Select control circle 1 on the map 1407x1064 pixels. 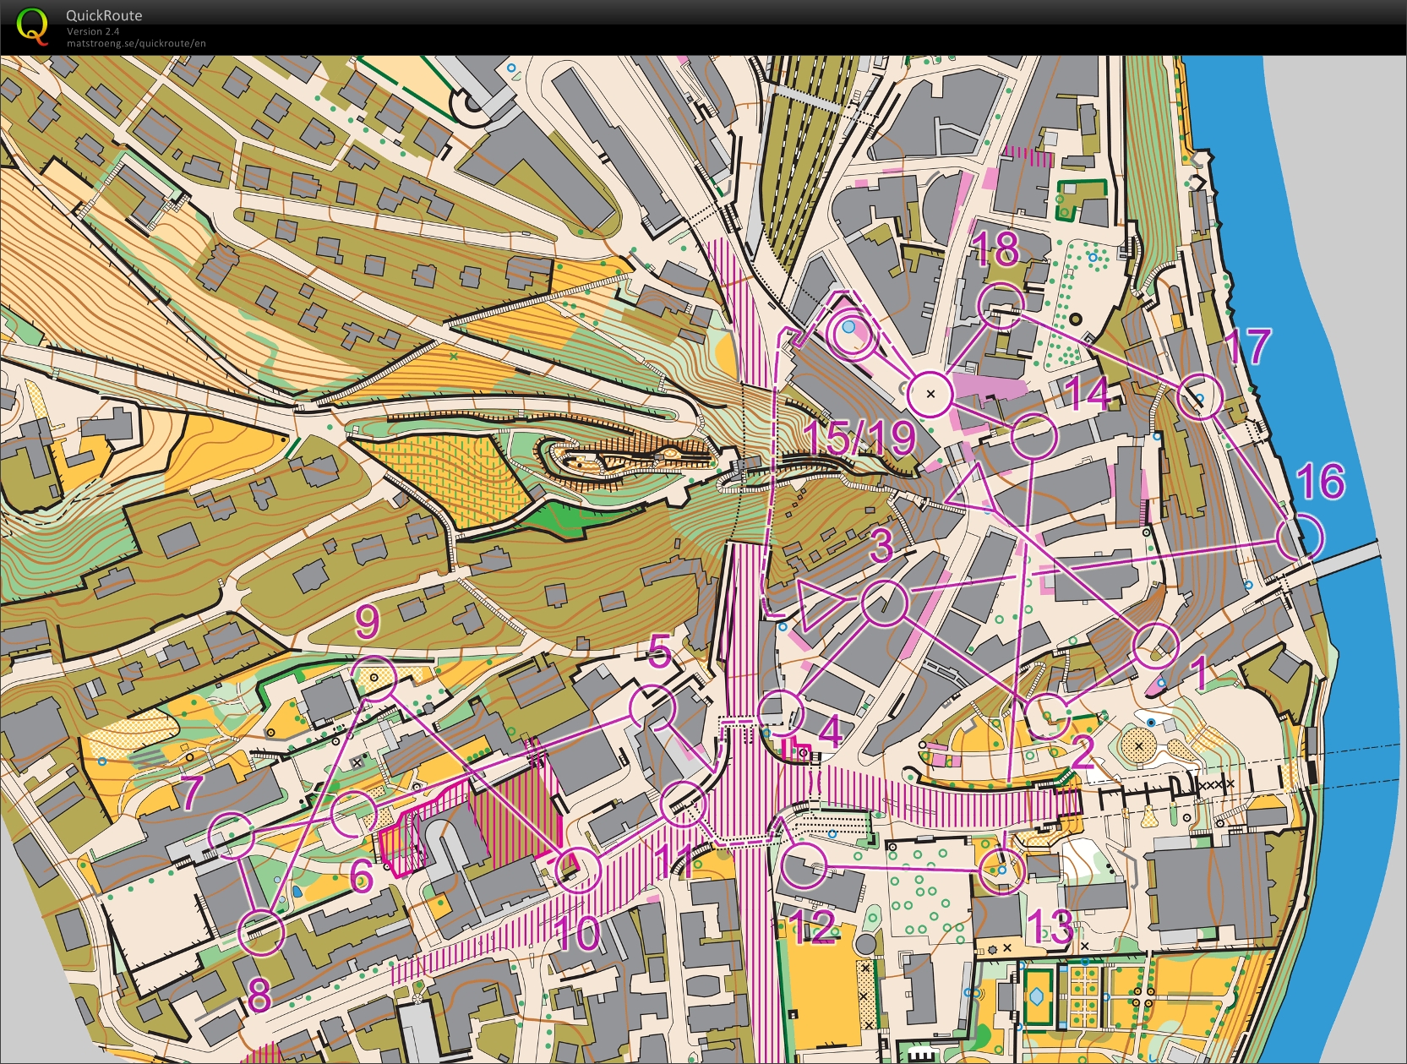click(1156, 645)
